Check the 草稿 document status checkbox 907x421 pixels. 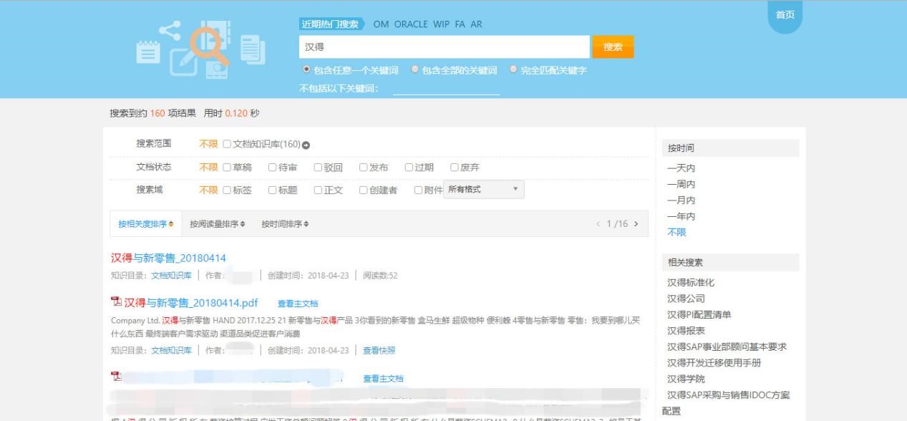(227, 168)
